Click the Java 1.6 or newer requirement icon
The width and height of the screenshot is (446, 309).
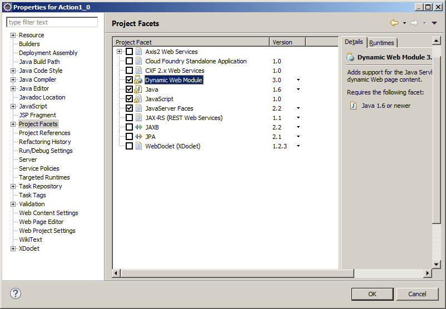[x=353, y=106]
